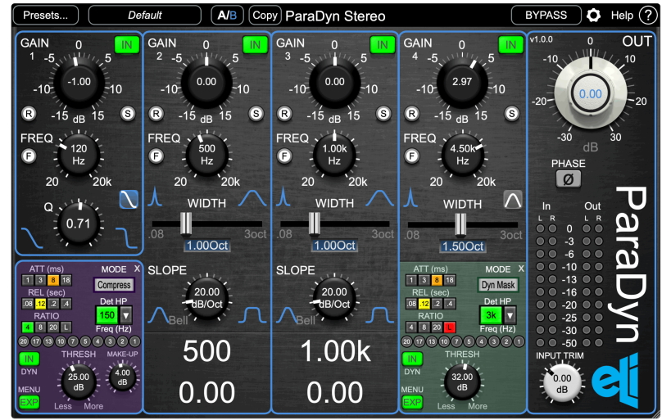Select attack time 18 ms in band 1
Image resolution: width=671 pixels, height=420 pixels.
click(x=66, y=281)
